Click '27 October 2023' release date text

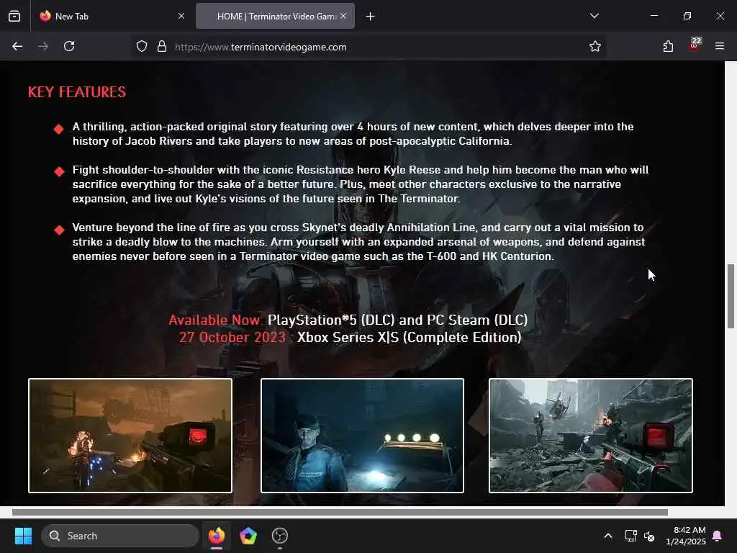232,337
